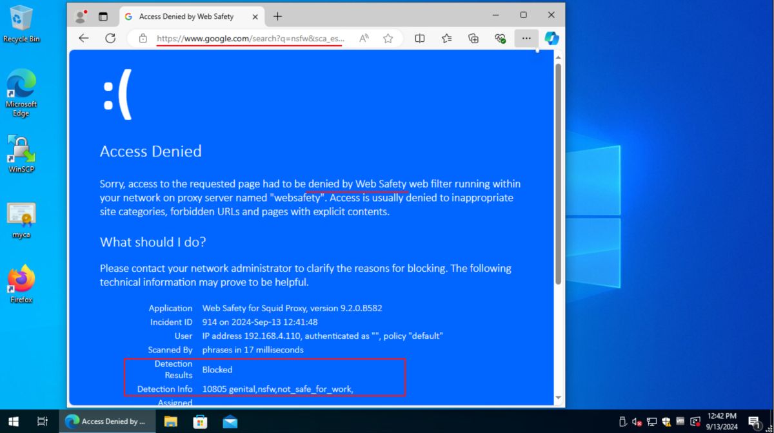Open Microsoft Store from taskbar

(x=200, y=421)
